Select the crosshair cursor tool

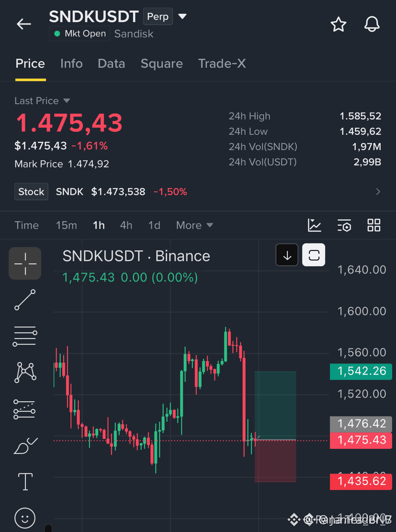pyautogui.click(x=25, y=263)
